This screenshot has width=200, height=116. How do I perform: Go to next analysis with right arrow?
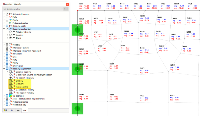click(x=67, y=9)
